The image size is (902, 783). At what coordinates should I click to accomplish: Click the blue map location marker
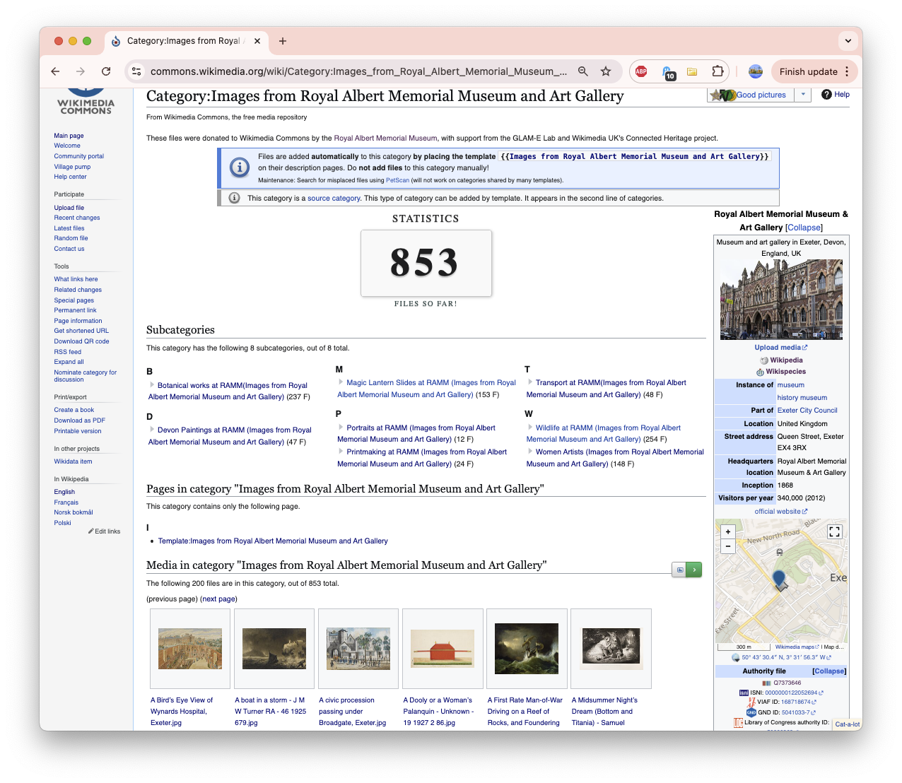tap(779, 580)
